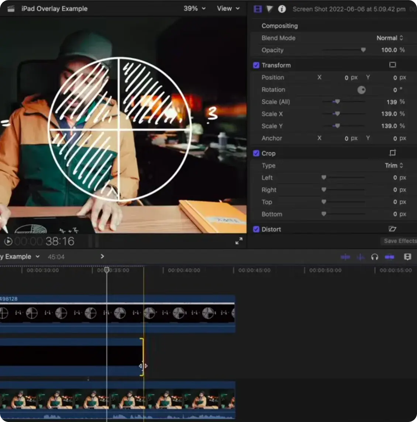Click the playhead marker on ruler
The height and width of the screenshot is (422, 417).
[x=107, y=270]
